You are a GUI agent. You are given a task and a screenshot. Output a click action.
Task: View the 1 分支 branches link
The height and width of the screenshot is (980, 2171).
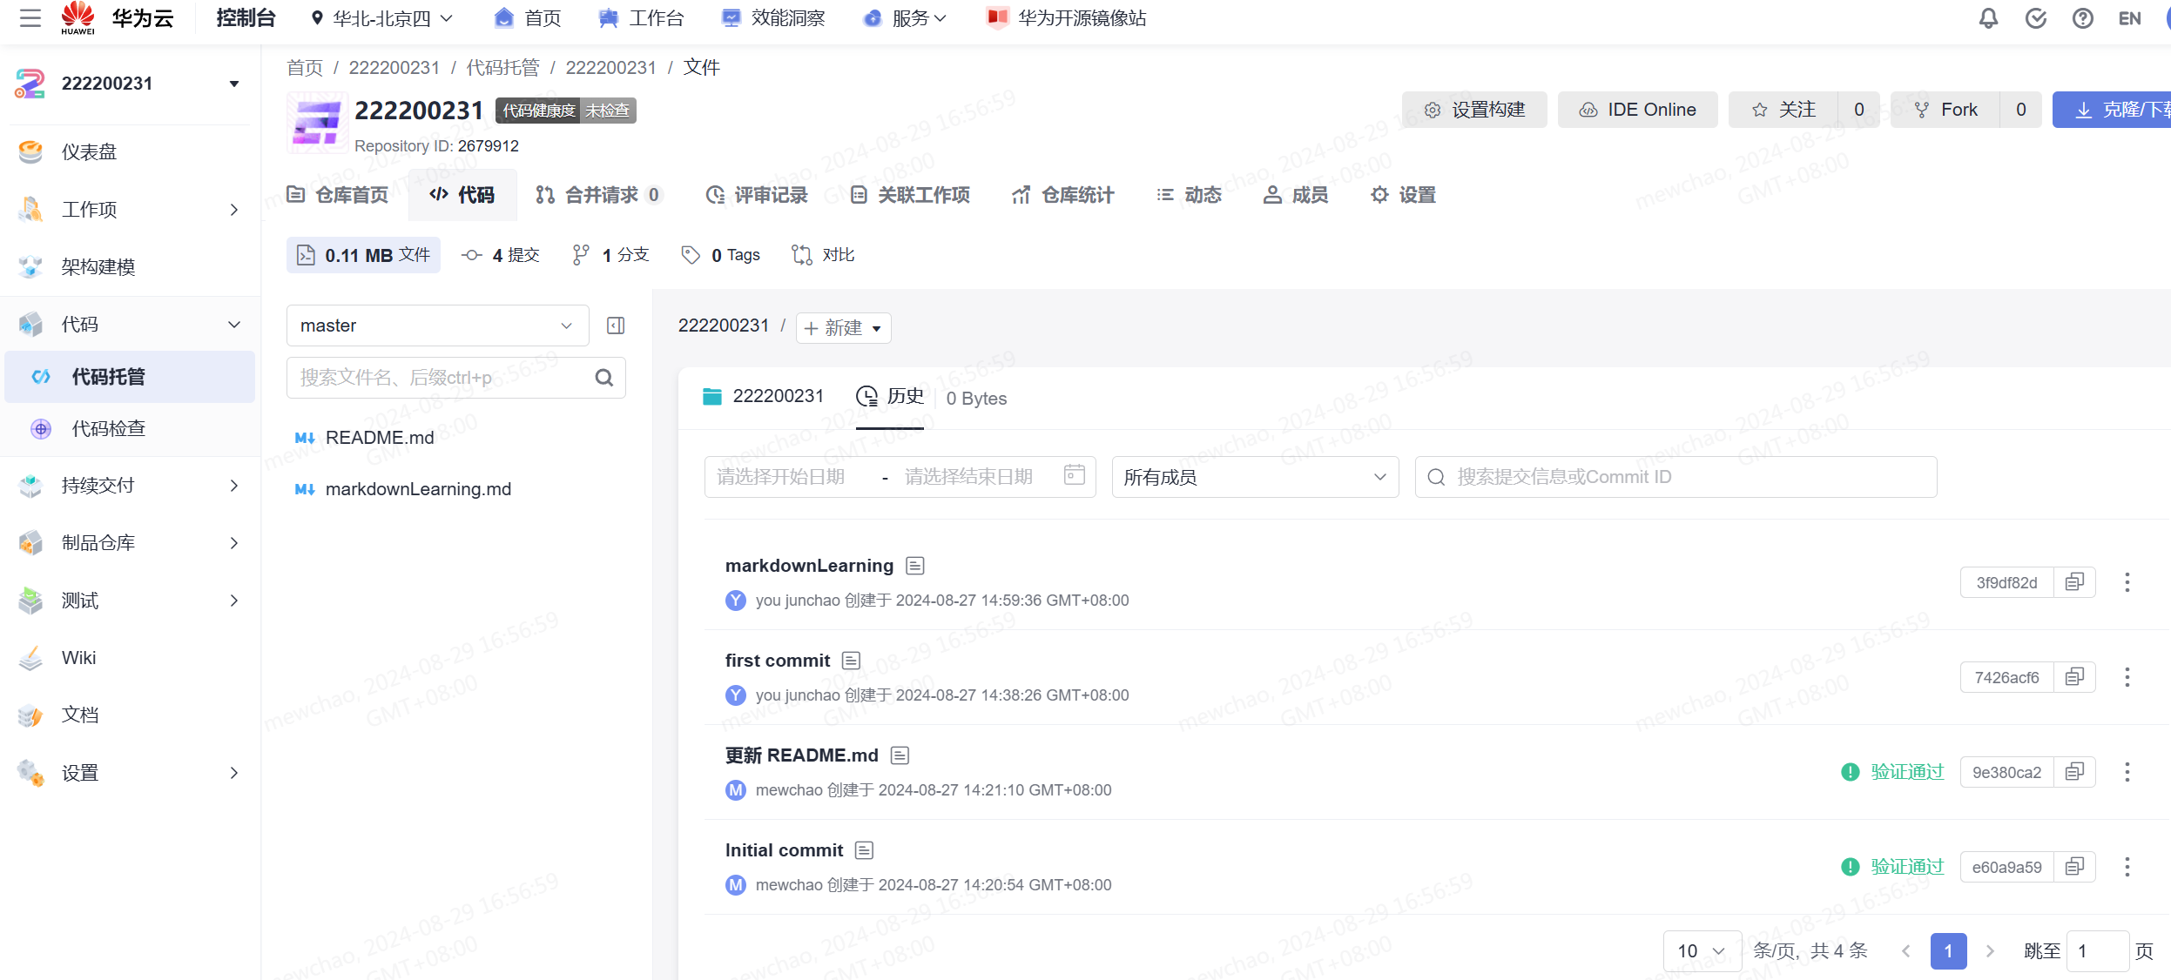pyautogui.click(x=610, y=255)
